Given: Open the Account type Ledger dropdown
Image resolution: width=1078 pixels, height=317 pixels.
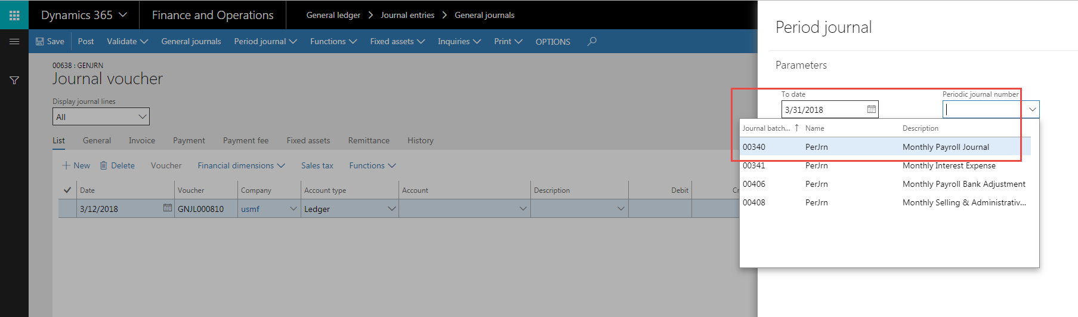Looking at the screenshot, I should 391,208.
